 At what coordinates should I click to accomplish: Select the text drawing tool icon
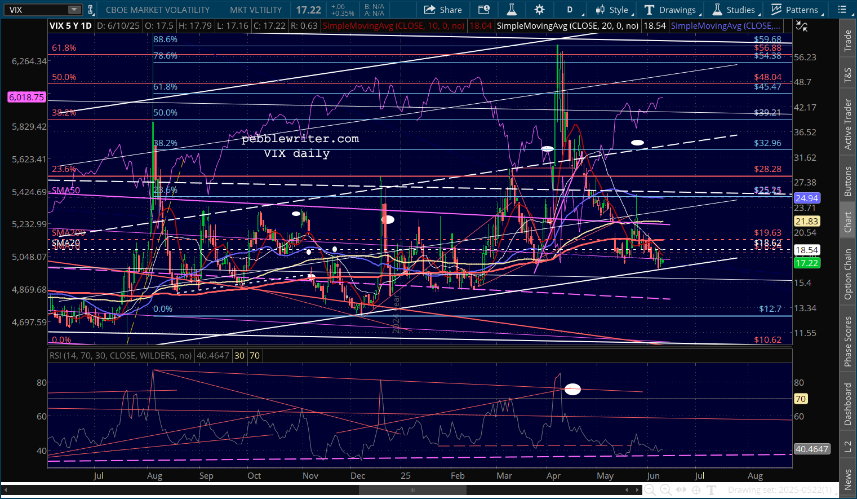pos(712,489)
